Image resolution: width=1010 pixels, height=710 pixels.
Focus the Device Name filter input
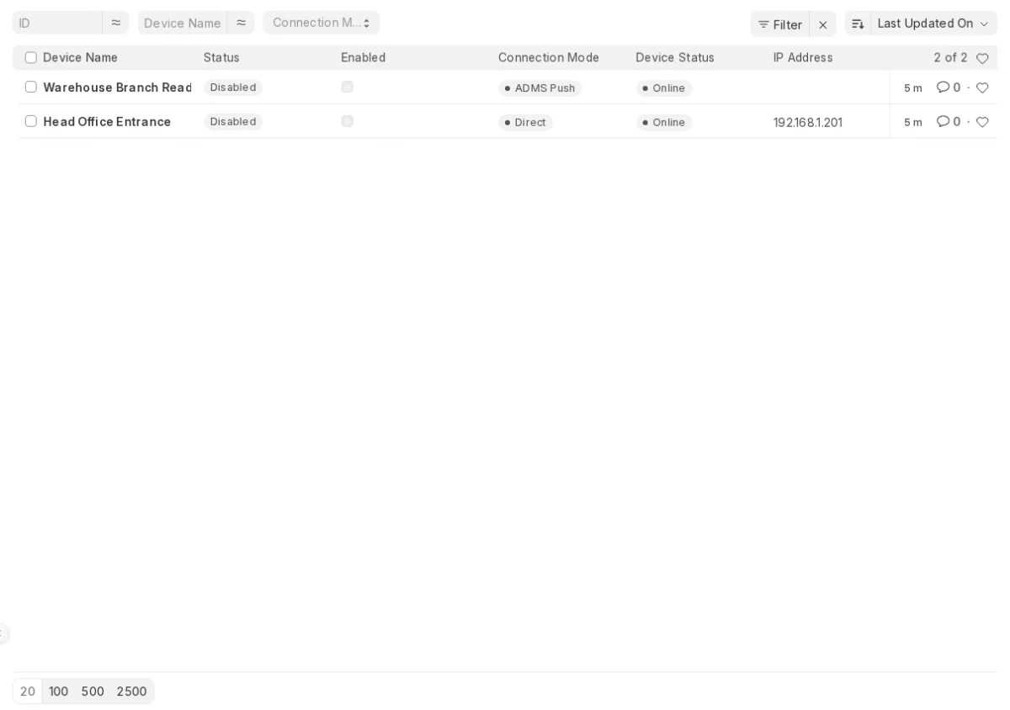(x=183, y=23)
